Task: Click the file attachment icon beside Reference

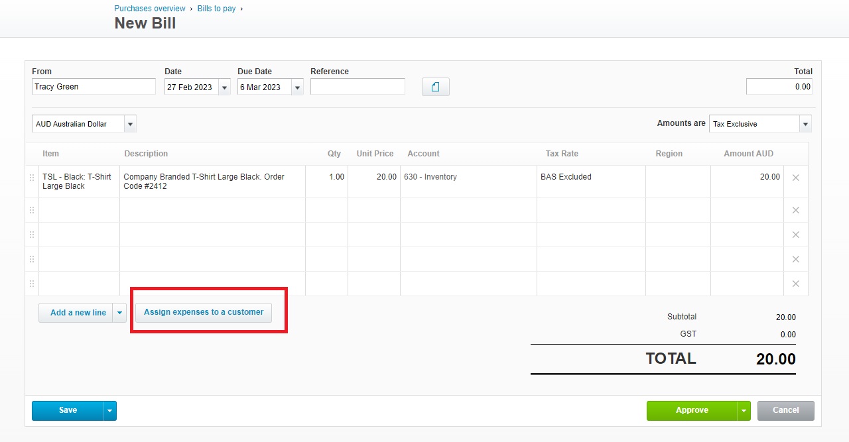Action: [x=435, y=87]
